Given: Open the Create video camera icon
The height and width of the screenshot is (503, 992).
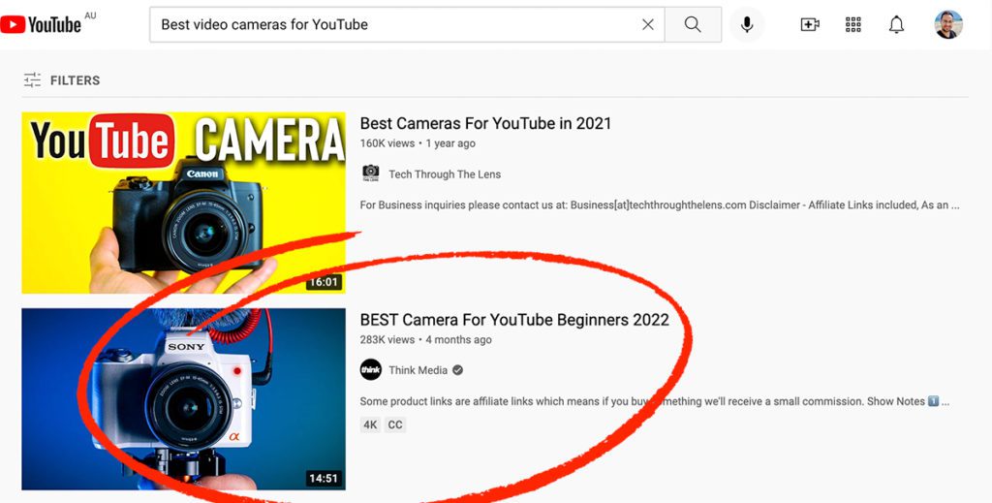Looking at the screenshot, I should click(x=810, y=24).
